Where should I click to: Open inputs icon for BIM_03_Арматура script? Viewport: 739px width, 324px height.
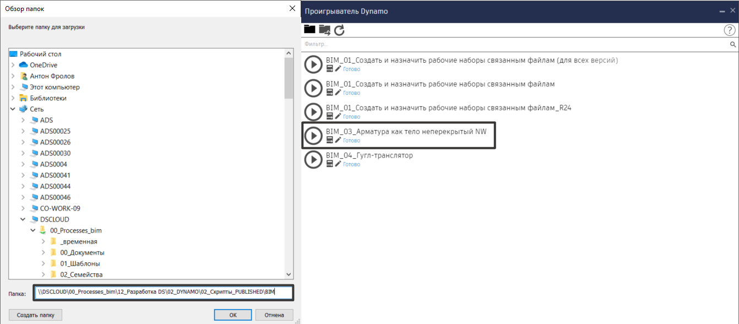[x=330, y=140]
